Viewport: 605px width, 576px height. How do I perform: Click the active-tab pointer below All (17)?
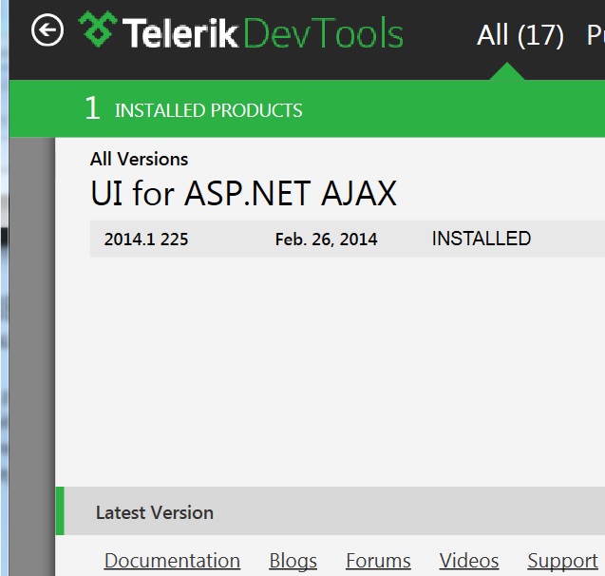[x=509, y=73]
